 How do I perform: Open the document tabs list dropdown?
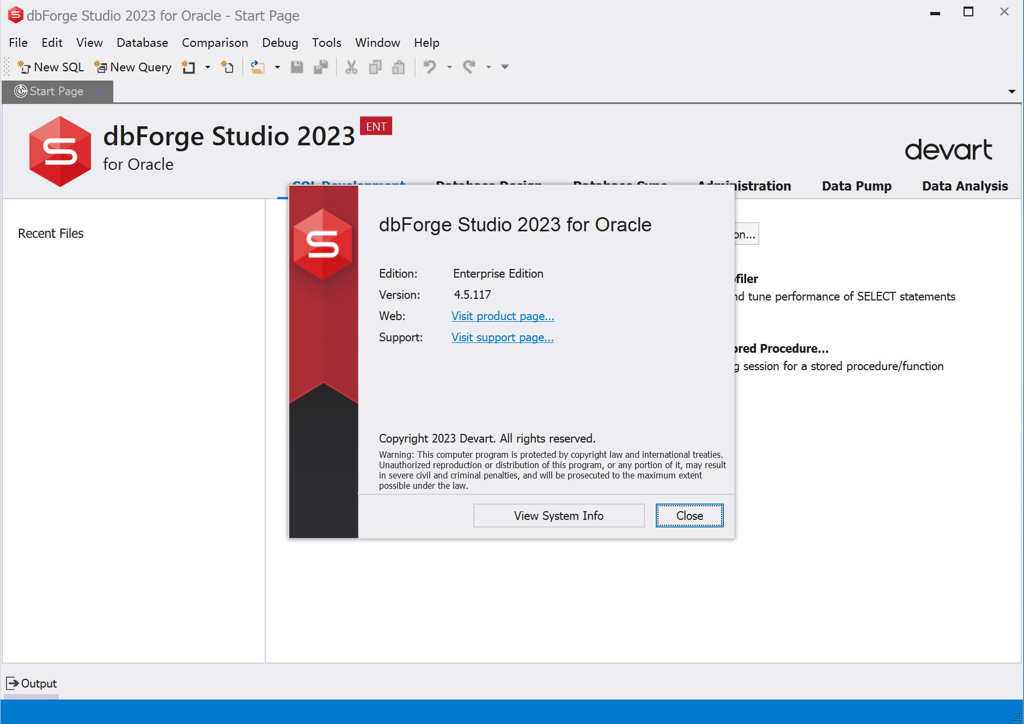pos(1011,91)
